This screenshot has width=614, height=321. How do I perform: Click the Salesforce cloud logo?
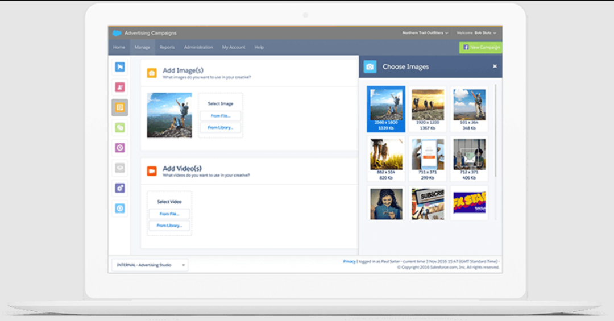(x=117, y=33)
